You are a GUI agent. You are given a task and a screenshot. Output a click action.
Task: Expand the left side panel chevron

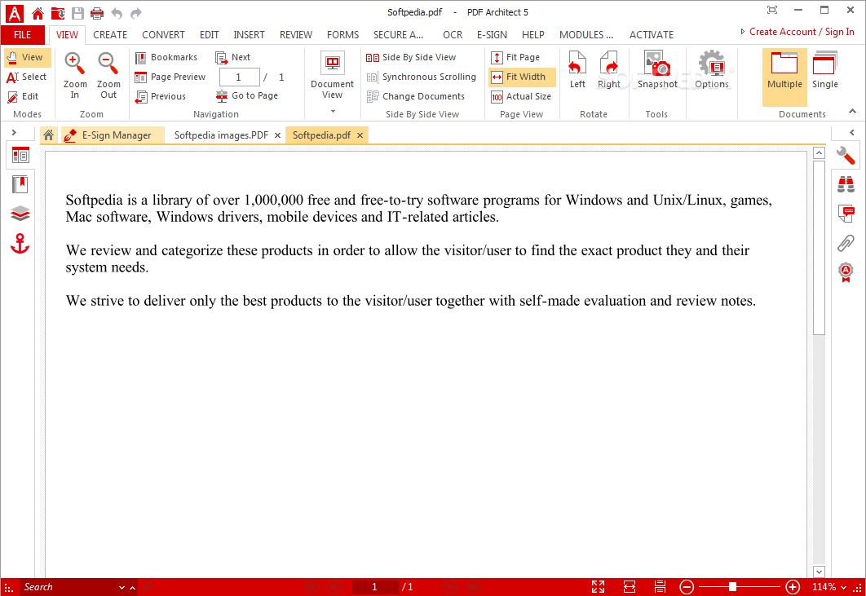(x=15, y=133)
